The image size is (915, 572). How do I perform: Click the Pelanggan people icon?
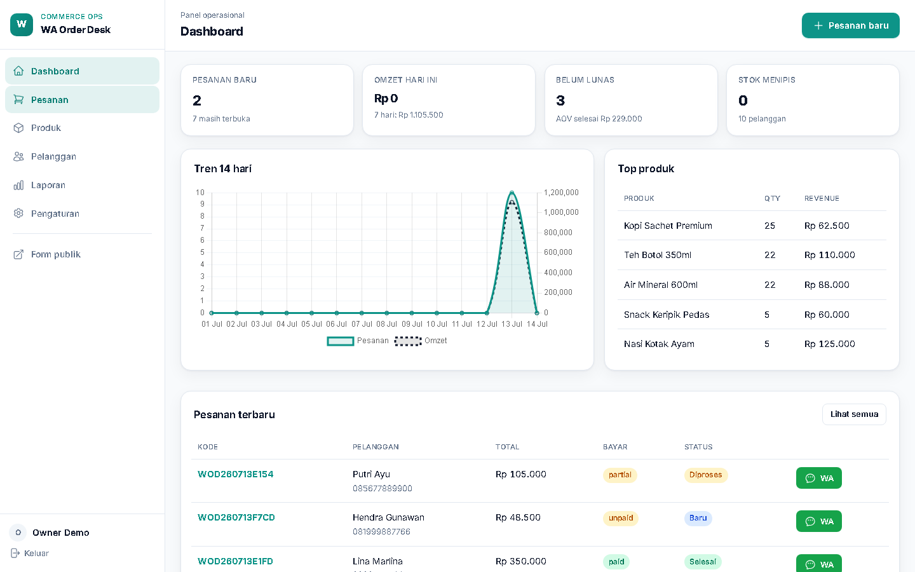(x=18, y=156)
